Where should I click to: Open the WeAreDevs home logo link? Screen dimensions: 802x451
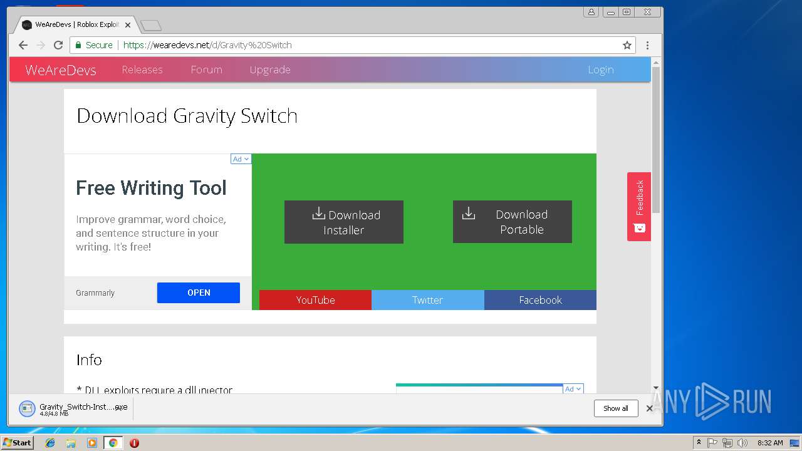pyautogui.click(x=61, y=70)
